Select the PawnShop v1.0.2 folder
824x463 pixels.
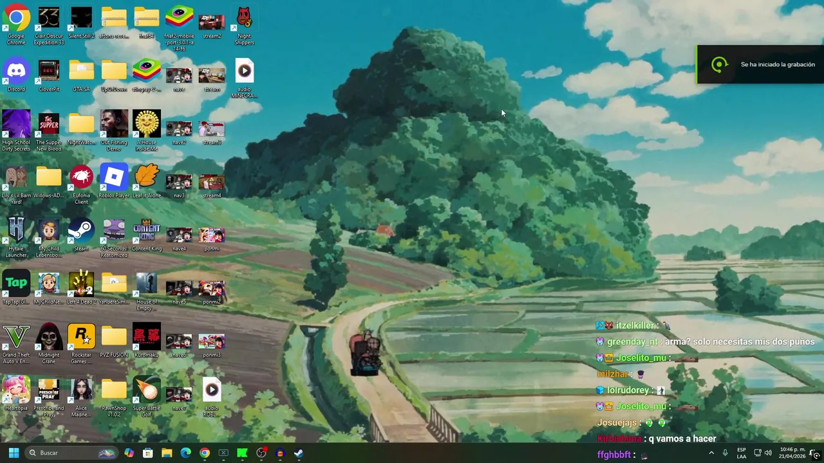114,397
